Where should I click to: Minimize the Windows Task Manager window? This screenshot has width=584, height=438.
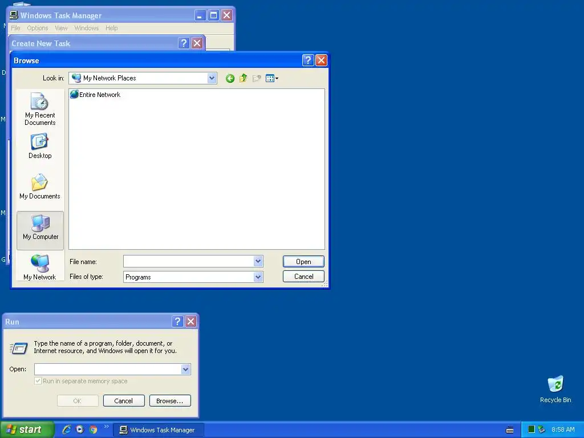[200, 15]
